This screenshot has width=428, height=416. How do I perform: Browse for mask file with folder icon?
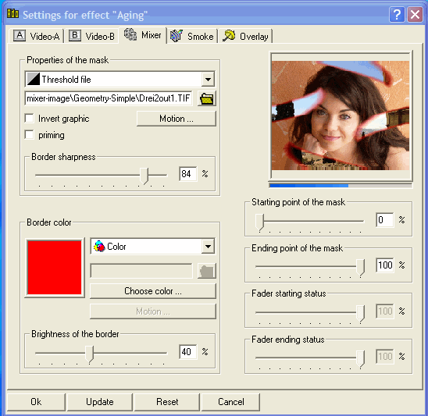click(207, 98)
